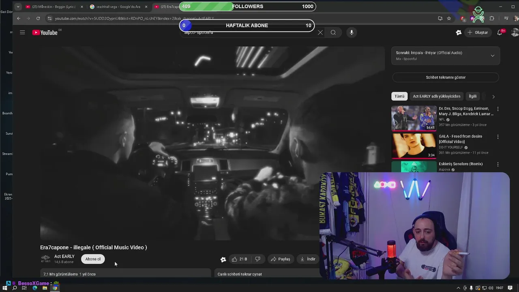
Task: Run the YouTube search with magnifier
Action: click(333, 32)
